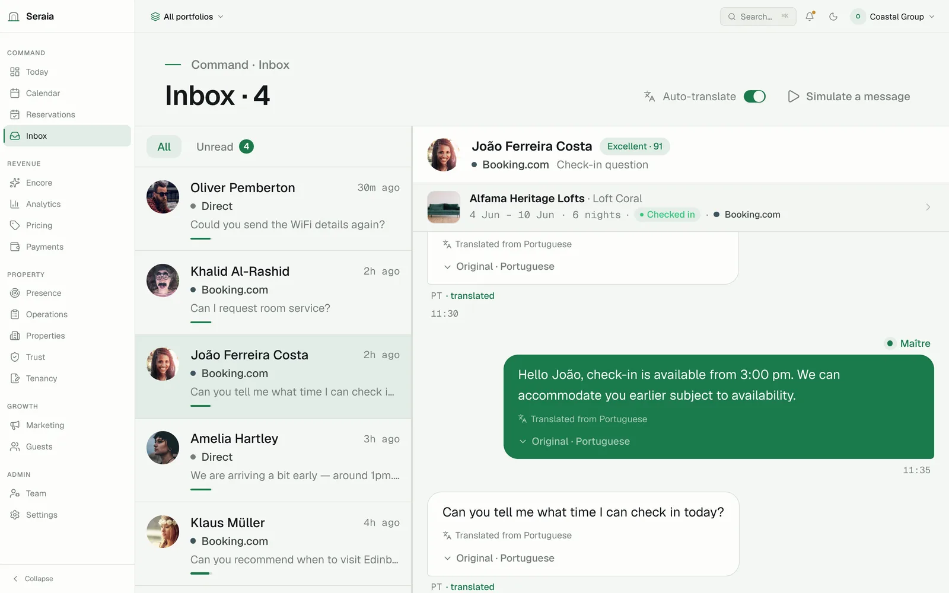This screenshot has width=949, height=593.
Task: Click the Simulate a message play icon
Action: pyautogui.click(x=794, y=96)
